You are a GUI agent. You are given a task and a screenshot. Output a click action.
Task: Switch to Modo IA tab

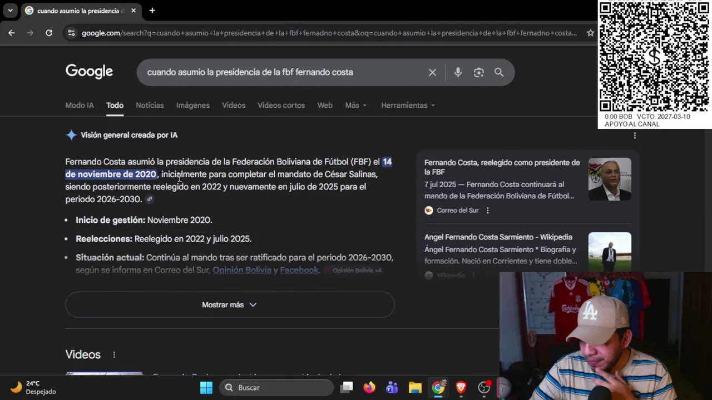coord(80,106)
